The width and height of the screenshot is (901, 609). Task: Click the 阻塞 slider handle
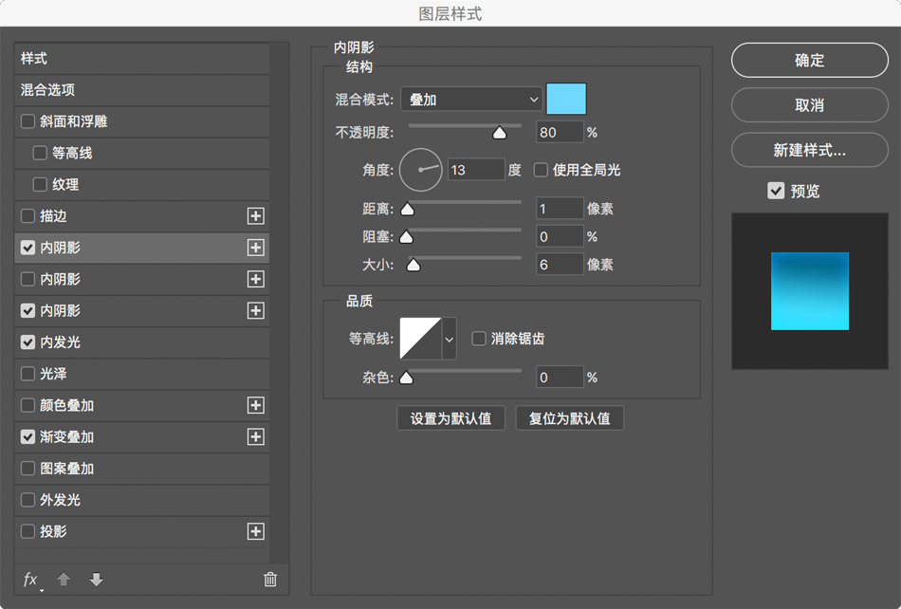coord(406,237)
